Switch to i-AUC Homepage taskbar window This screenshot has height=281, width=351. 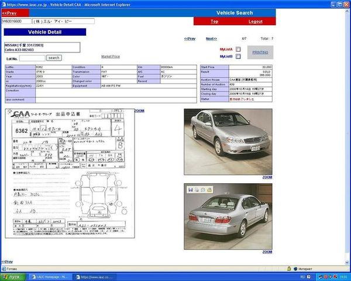(x=51, y=276)
